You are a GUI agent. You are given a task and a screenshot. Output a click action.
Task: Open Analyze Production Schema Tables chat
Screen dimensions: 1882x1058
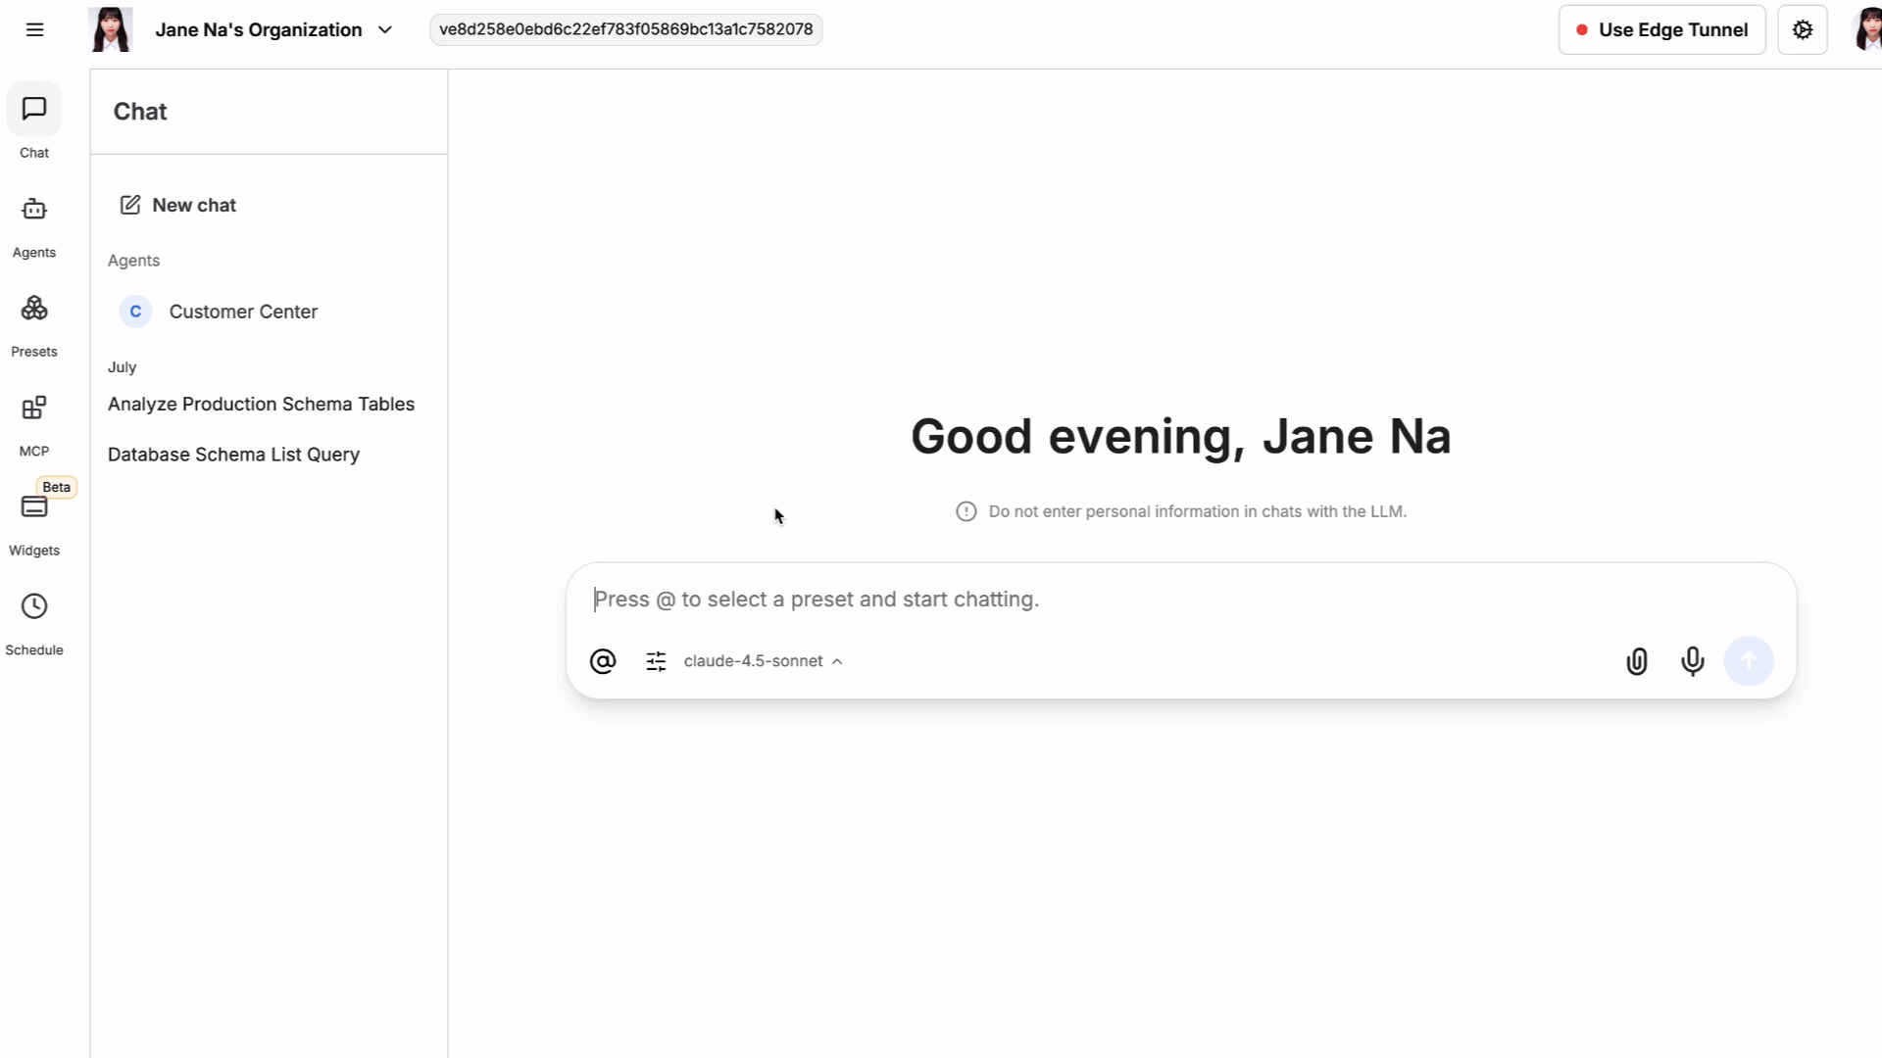(261, 404)
